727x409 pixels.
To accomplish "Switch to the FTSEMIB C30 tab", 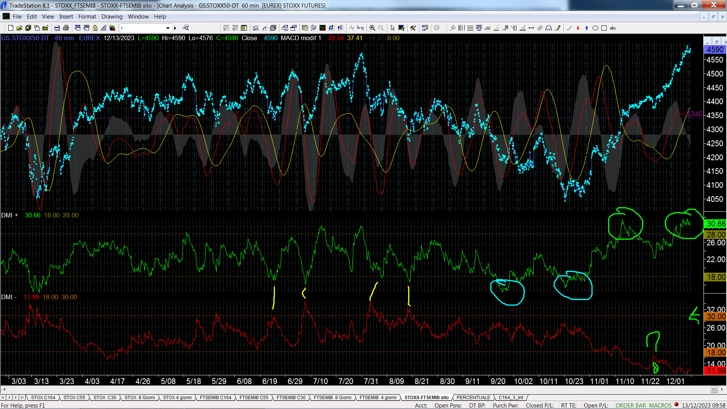I will [x=291, y=397].
